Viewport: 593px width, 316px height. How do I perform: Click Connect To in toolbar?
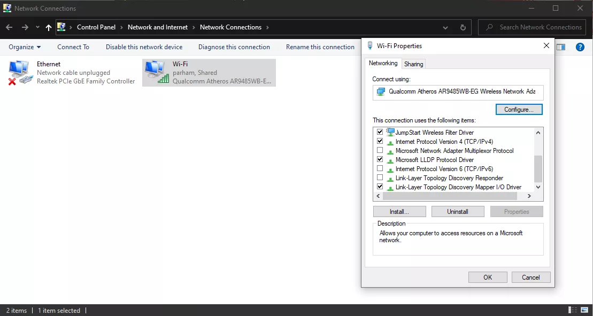point(73,47)
